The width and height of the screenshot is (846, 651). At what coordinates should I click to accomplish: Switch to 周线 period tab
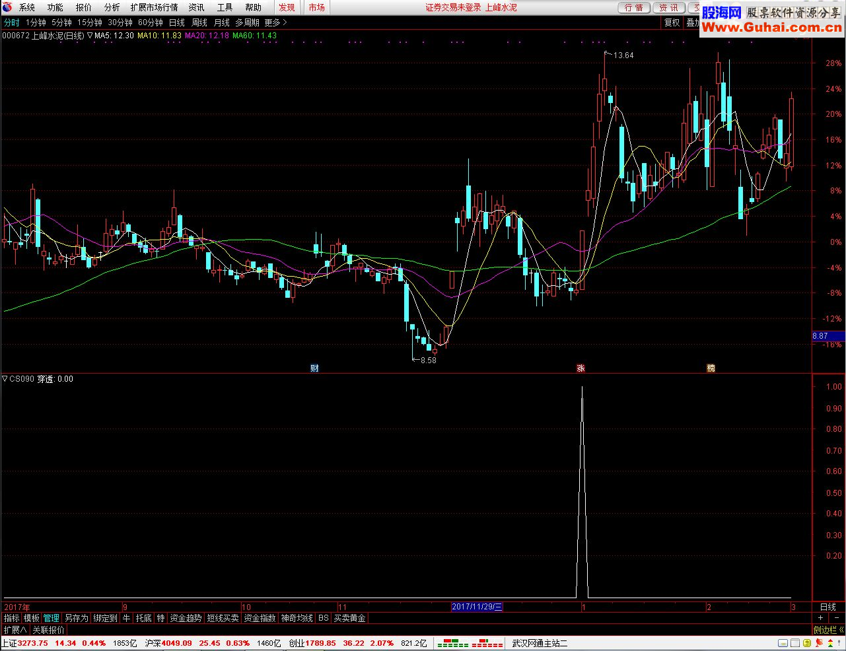point(199,22)
